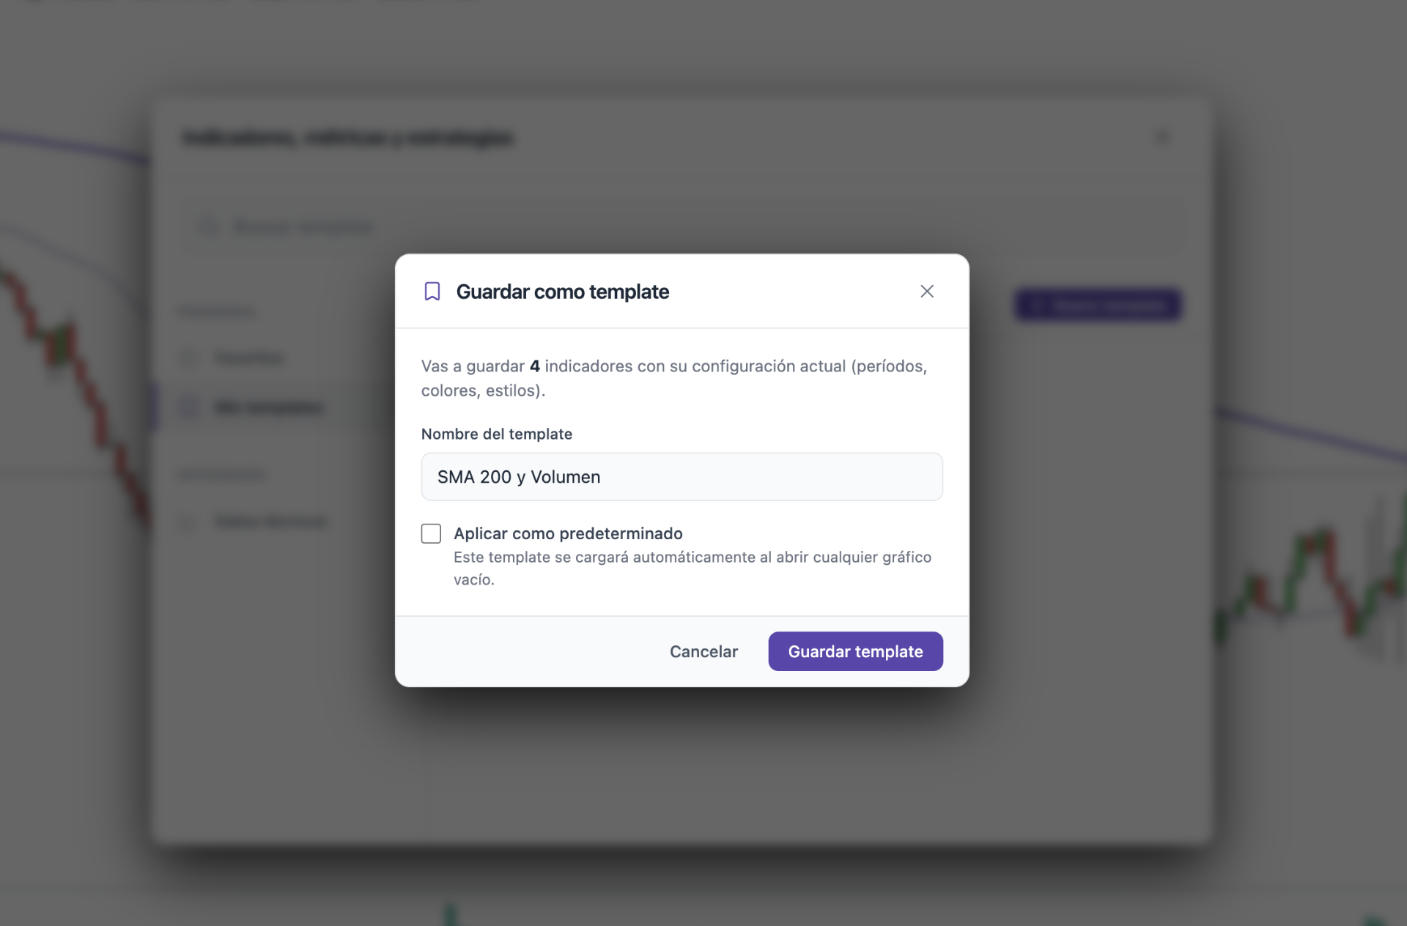The width and height of the screenshot is (1407, 926).
Task: Click the SMA 200 y Volumen text
Action: click(519, 477)
